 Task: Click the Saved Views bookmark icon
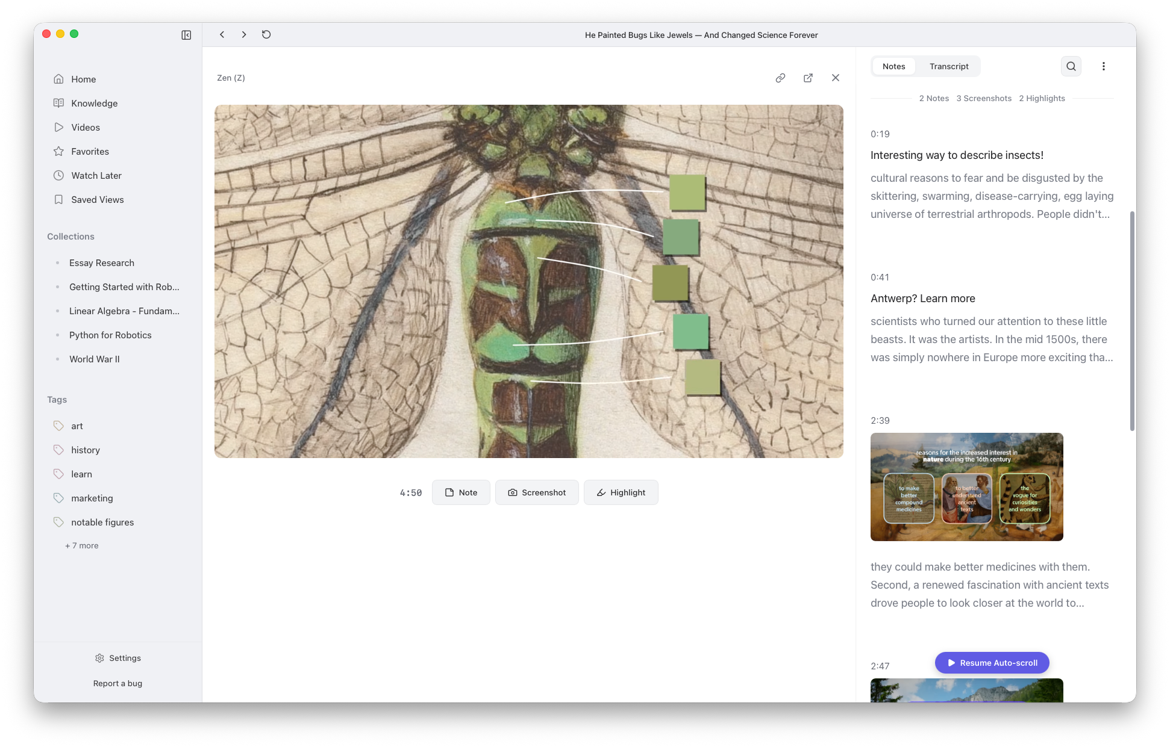pyautogui.click(x=58, y=199)
